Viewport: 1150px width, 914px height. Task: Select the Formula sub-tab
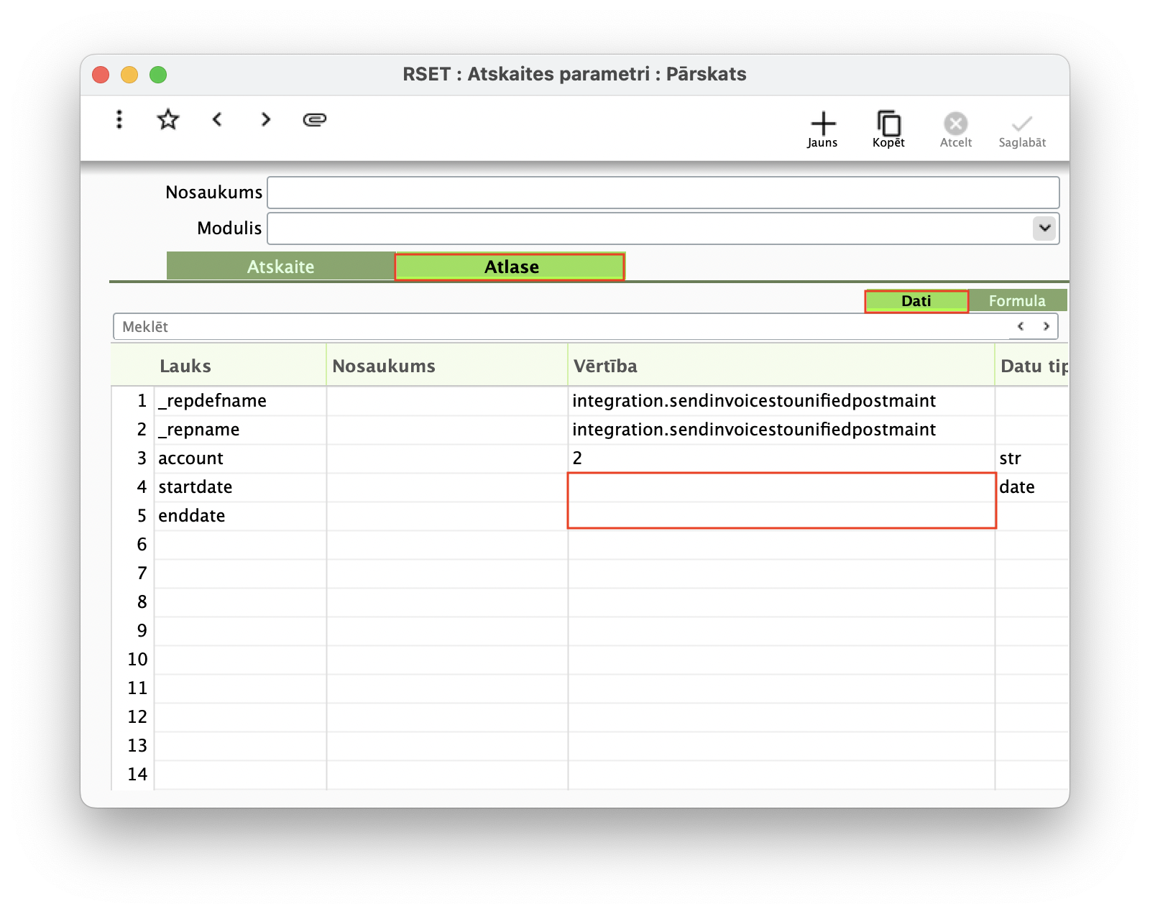click(1017, 301)
